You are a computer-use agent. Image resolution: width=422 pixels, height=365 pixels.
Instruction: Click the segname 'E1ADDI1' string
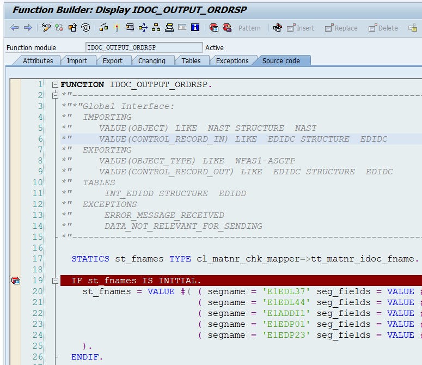(x=286, y=313)
